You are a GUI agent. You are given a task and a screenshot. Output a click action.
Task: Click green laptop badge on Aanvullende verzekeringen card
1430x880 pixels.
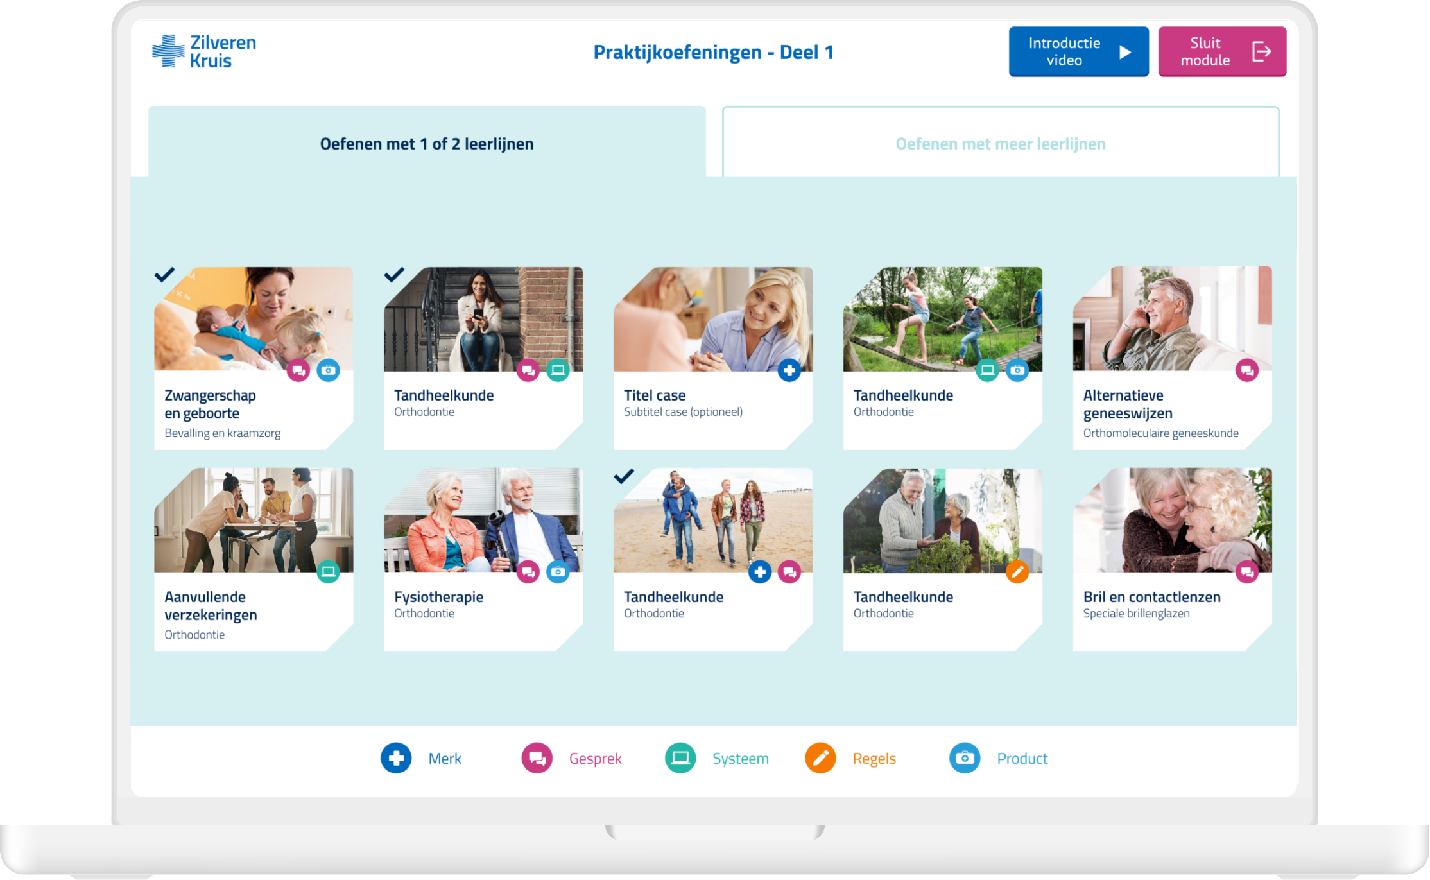[328, 572]
